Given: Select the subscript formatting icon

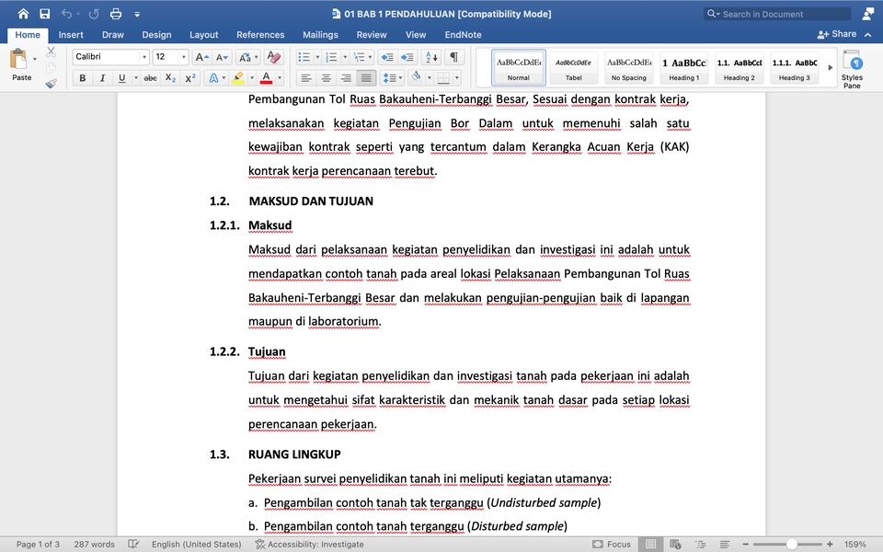Looking at the screenshot, I should 170,78.
